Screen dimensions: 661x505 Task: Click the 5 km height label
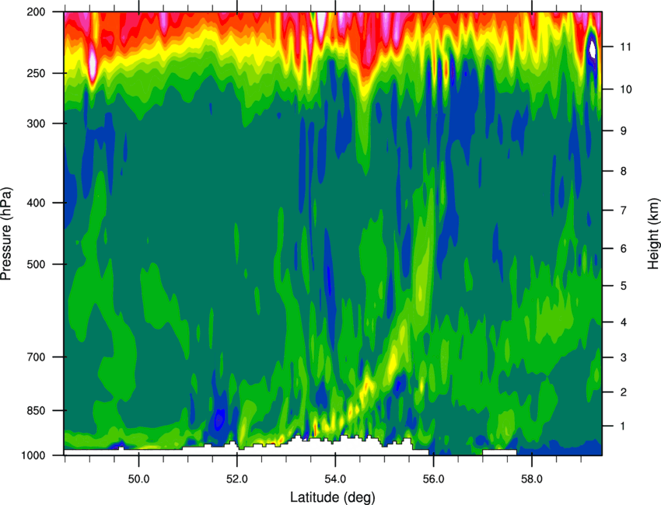point(624,286)
